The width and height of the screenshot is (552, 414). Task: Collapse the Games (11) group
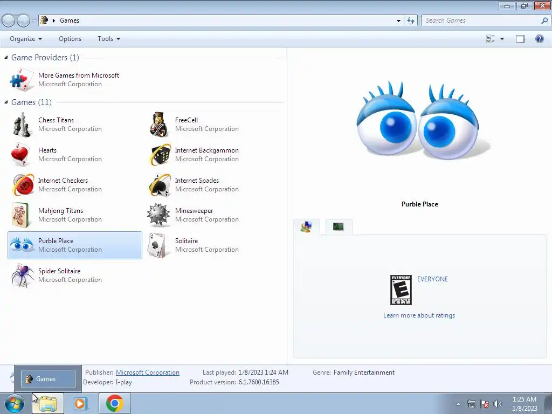6,102
